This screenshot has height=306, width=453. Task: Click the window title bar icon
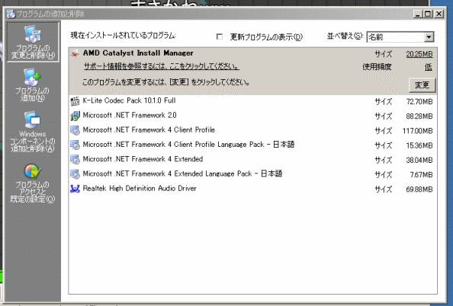point(11,14)
